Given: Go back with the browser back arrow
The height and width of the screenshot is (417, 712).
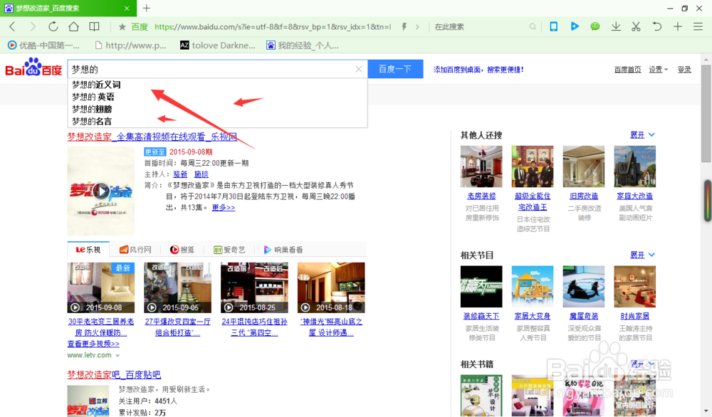Looking at the screenshot, I should tap(13, 27).
